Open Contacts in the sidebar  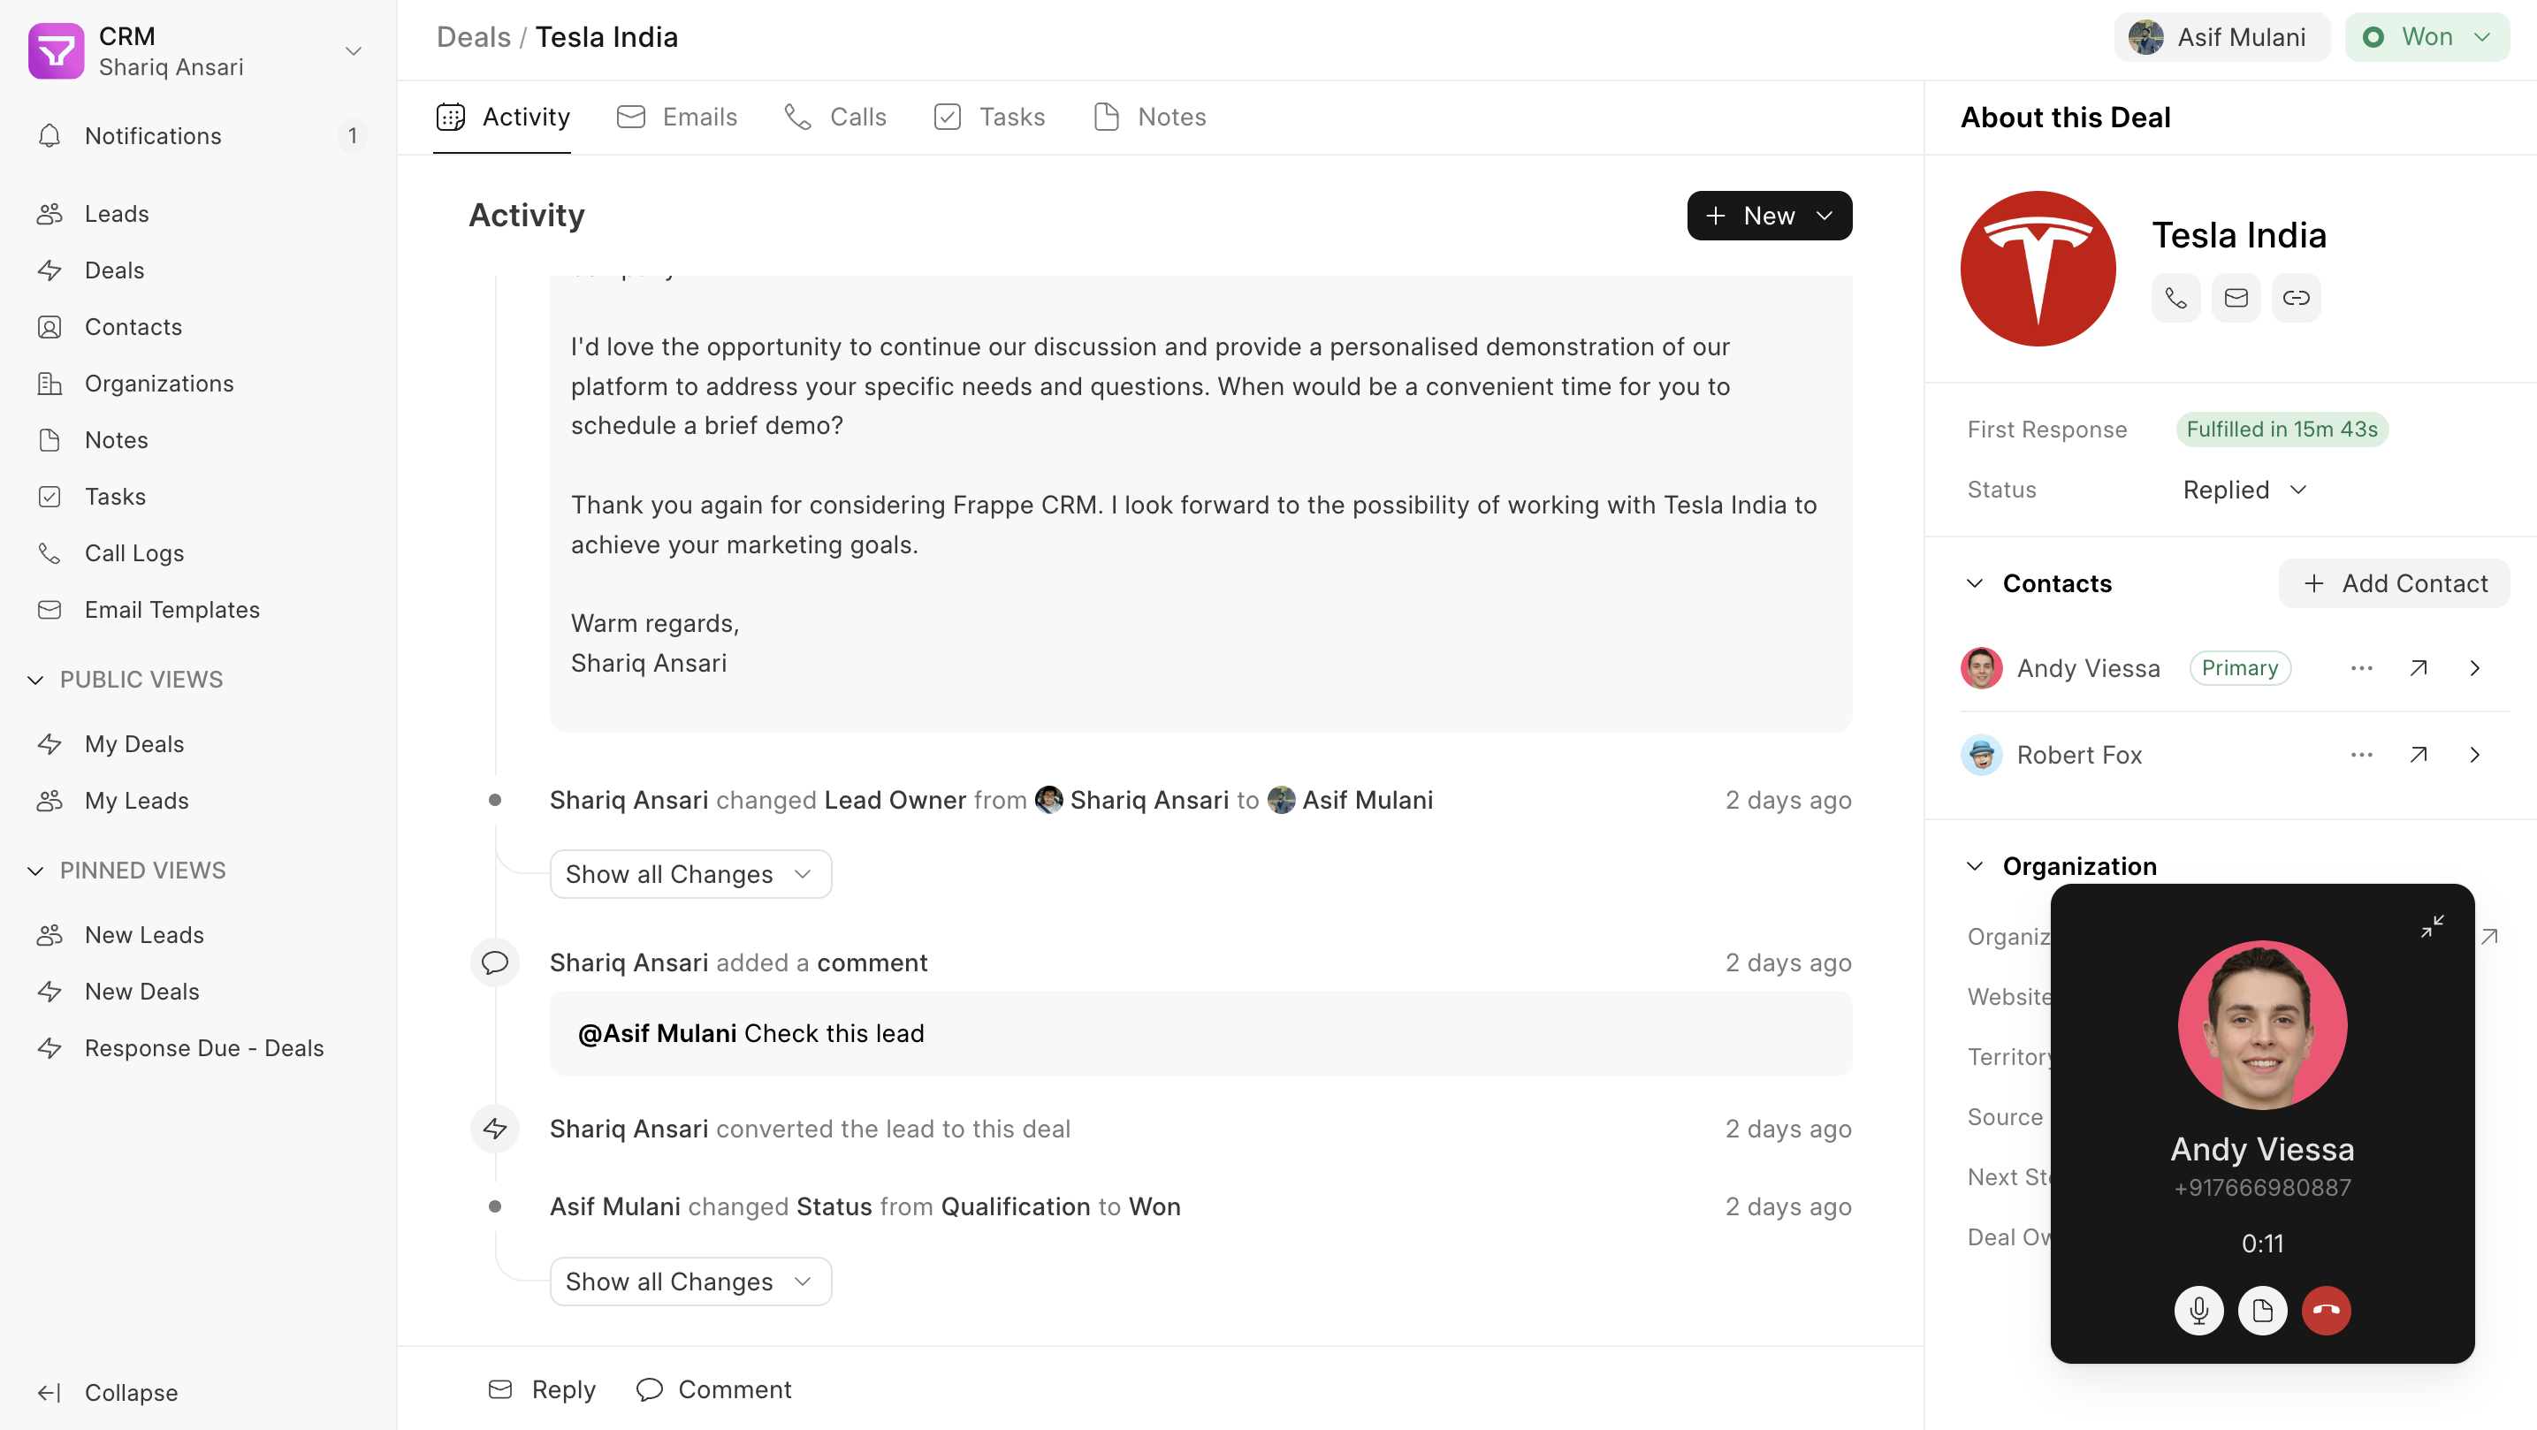(198, 327)
